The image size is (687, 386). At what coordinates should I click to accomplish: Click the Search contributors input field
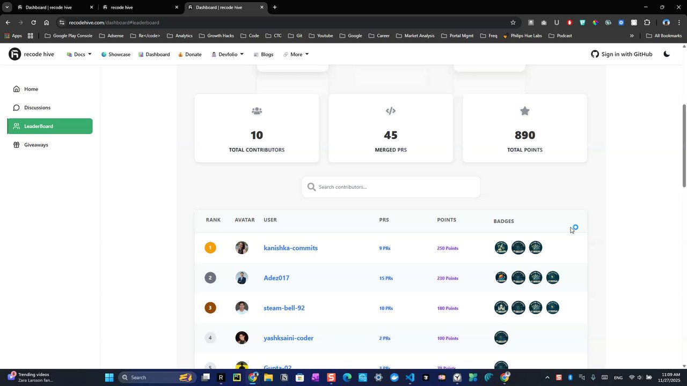pos(391,187)
